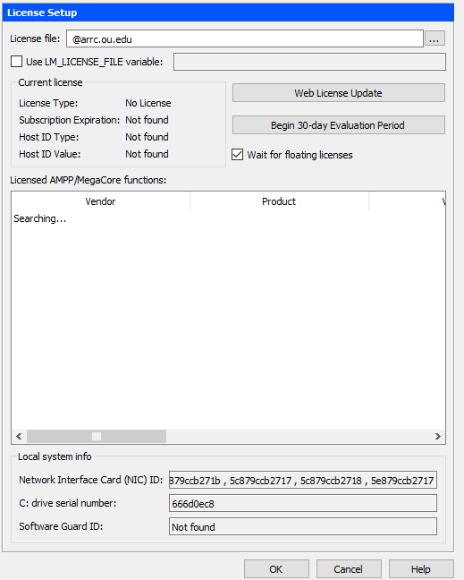The image size is (464, 580).
Task: Click the empty scrollbar track right of thumb
Action: tap(299, 437)
